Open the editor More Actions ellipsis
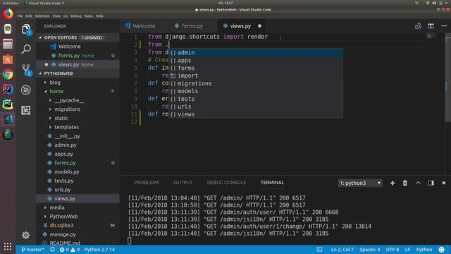This screenshot has height=254, width=451. click(444, 26)
